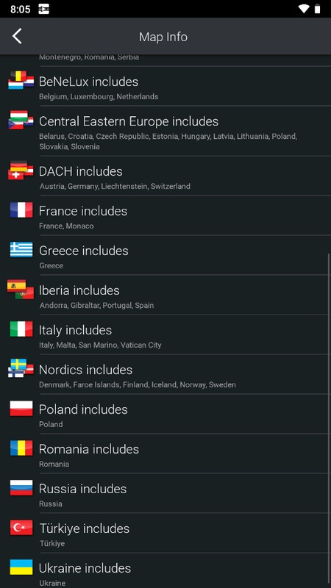Viewport: 331px width, 588px height.
Task: Tap the Central Eastern Europe flags icon
Action: click(x=21, y=120)
